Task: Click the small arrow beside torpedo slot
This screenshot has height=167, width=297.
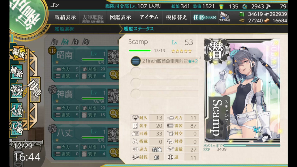Action: point(200,58)
